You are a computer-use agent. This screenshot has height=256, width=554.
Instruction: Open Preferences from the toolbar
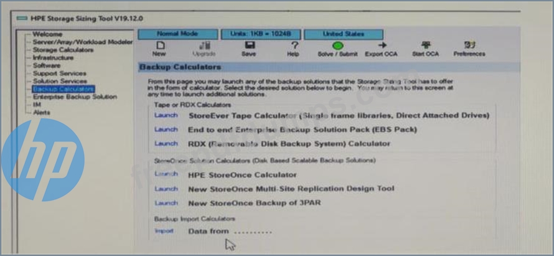[x=469, y=46]
